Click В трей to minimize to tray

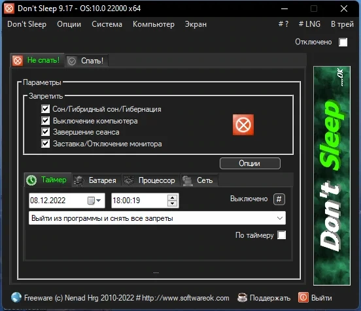[342, 24]
